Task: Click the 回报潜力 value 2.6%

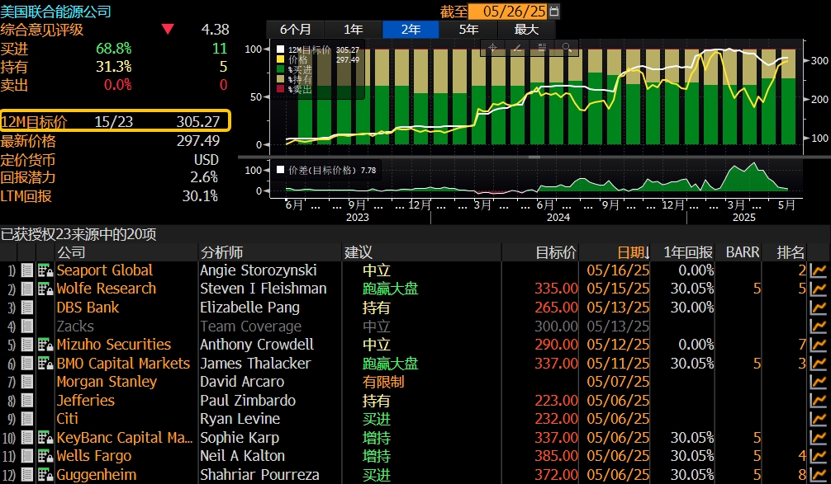Action: [205, 176]
